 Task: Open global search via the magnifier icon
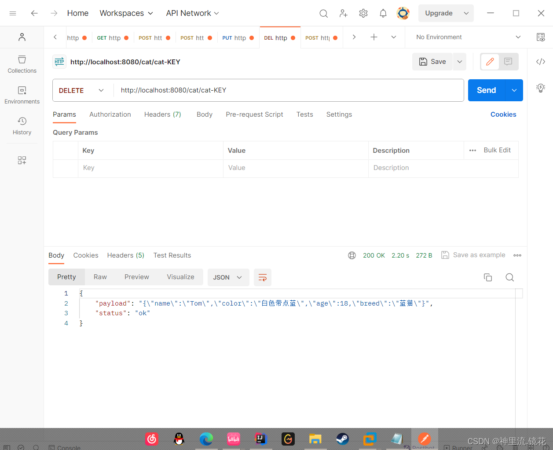point(324,13)
